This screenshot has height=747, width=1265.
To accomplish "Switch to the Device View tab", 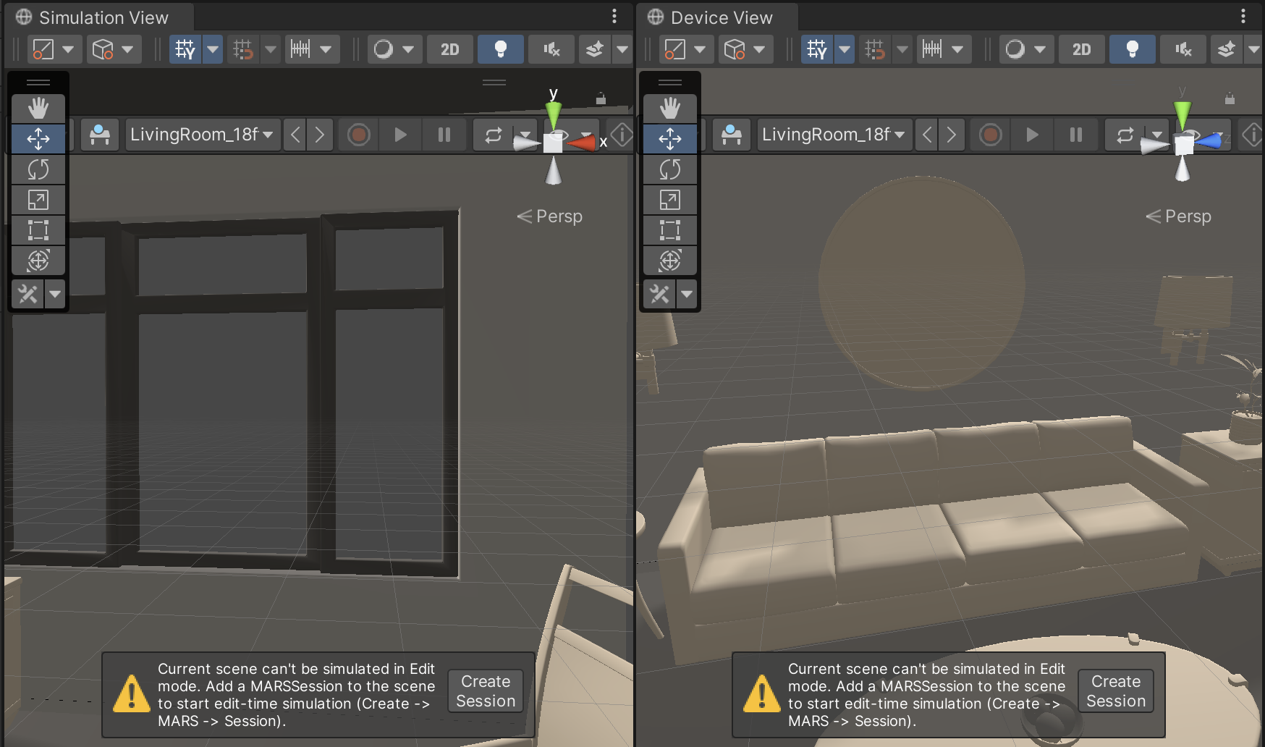I will (721, 17).
